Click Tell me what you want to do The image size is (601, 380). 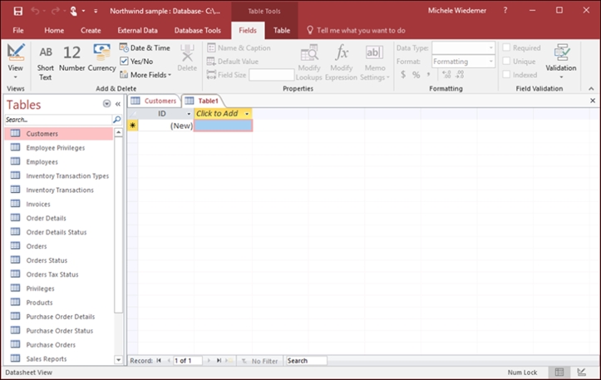356,30
